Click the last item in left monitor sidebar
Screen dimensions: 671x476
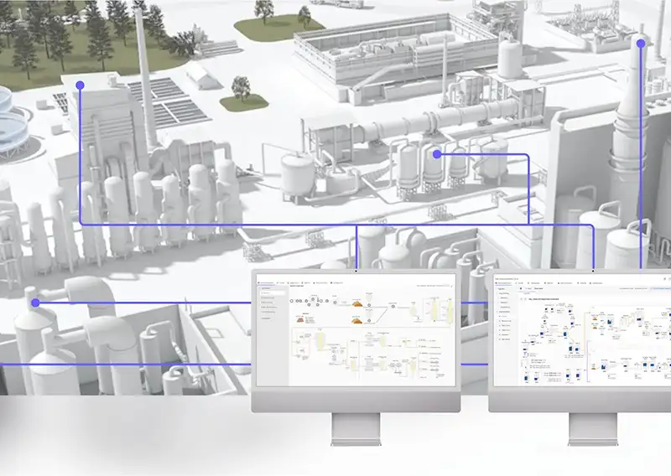(x=268, y=318)
